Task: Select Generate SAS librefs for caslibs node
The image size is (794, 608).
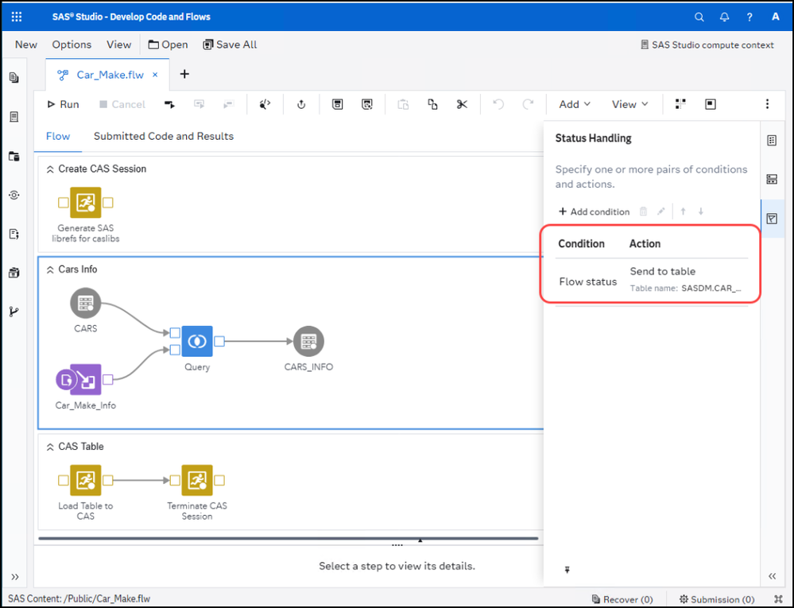Action: pyautogui.click(x=86, y=203)
